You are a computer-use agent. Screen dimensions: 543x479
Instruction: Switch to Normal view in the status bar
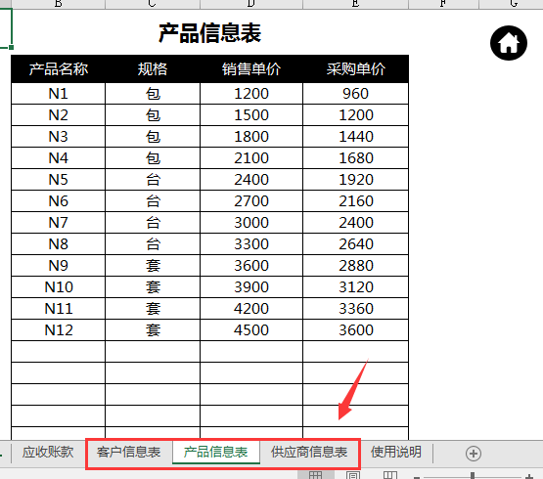315,475
